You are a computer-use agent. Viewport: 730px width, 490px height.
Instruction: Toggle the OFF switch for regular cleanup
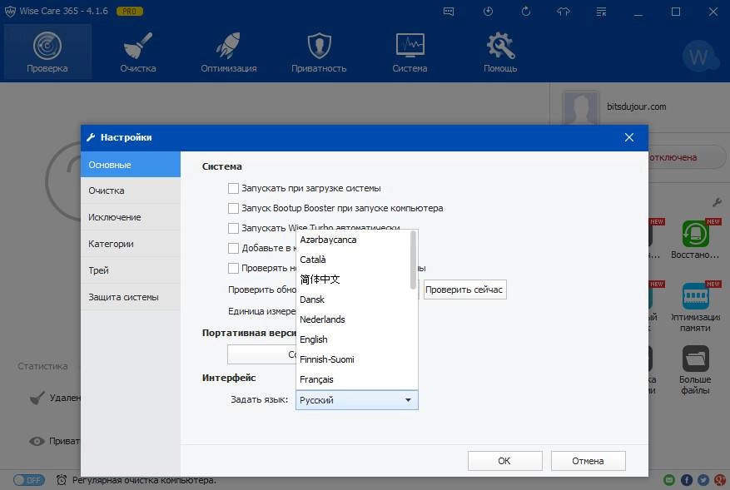pos(29,480)
